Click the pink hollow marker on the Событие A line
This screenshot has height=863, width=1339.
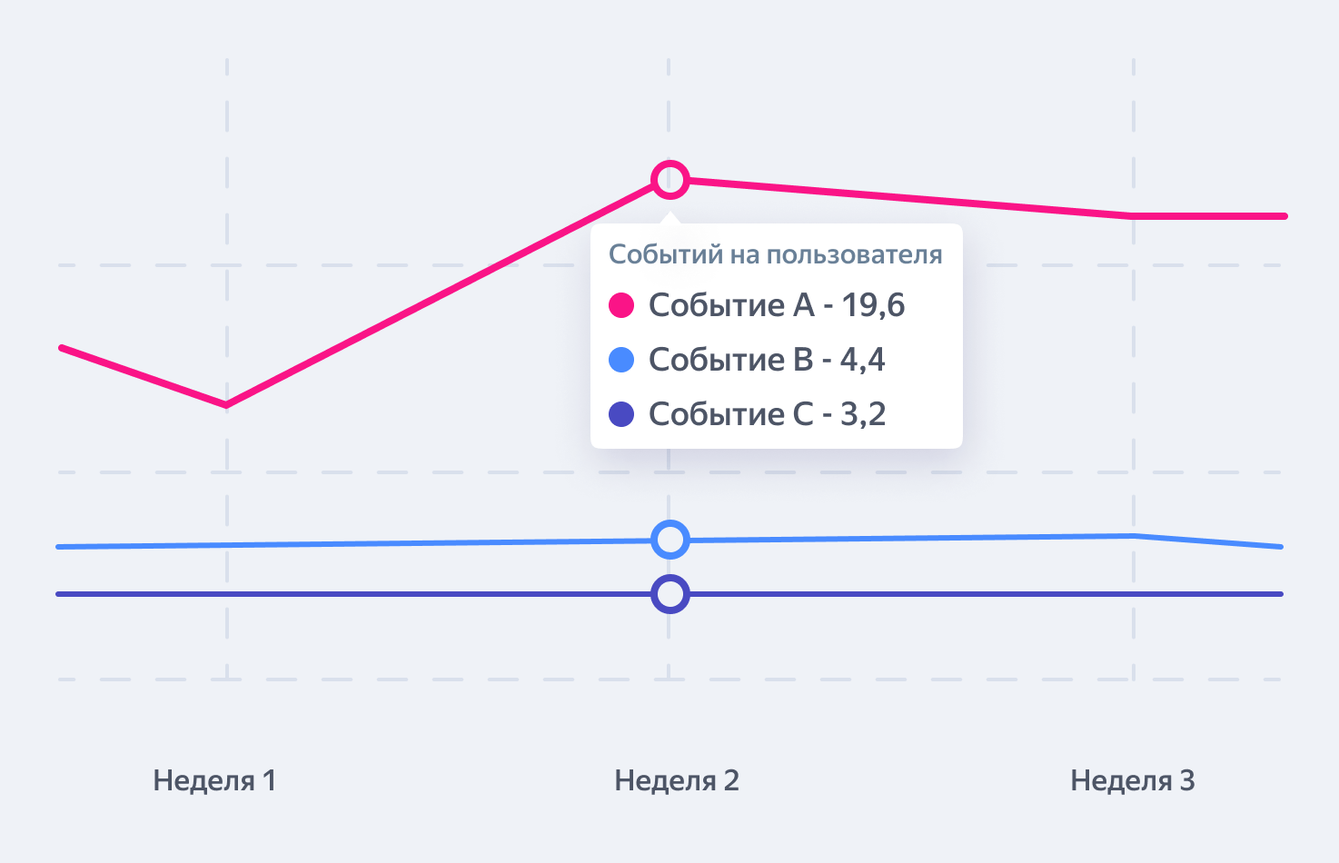coord(670,179)
